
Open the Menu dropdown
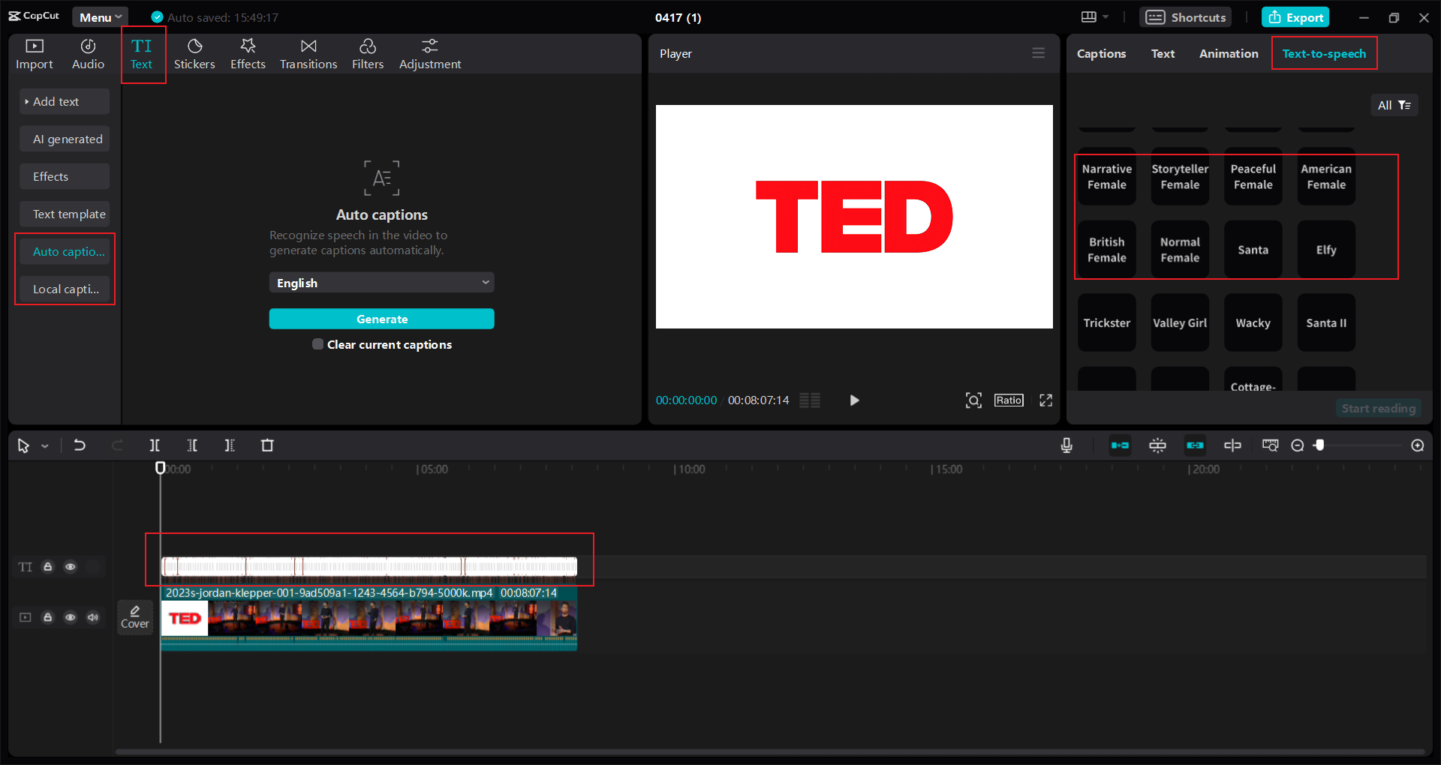pyautogui.click(x=101, y=17)
